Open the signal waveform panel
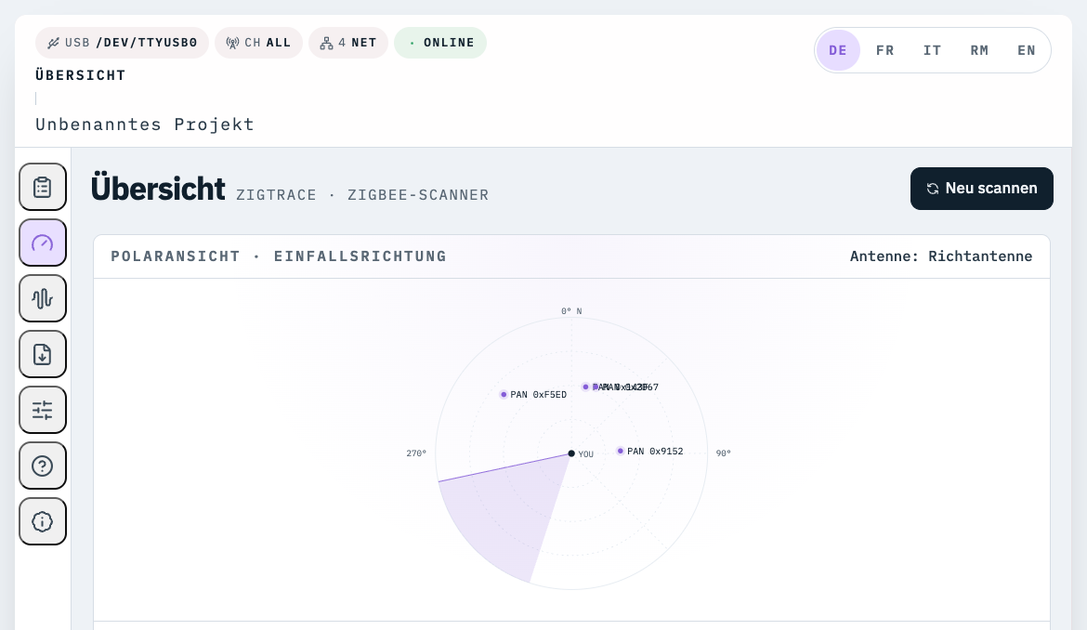Viewport: 1087px width, 630px height. 43,298
